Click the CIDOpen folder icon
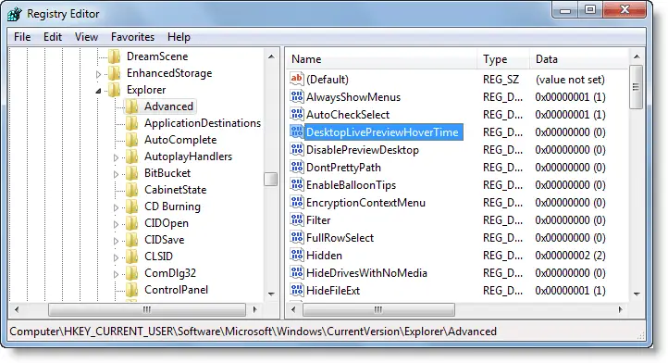668x363 pixels. [131, 222]
